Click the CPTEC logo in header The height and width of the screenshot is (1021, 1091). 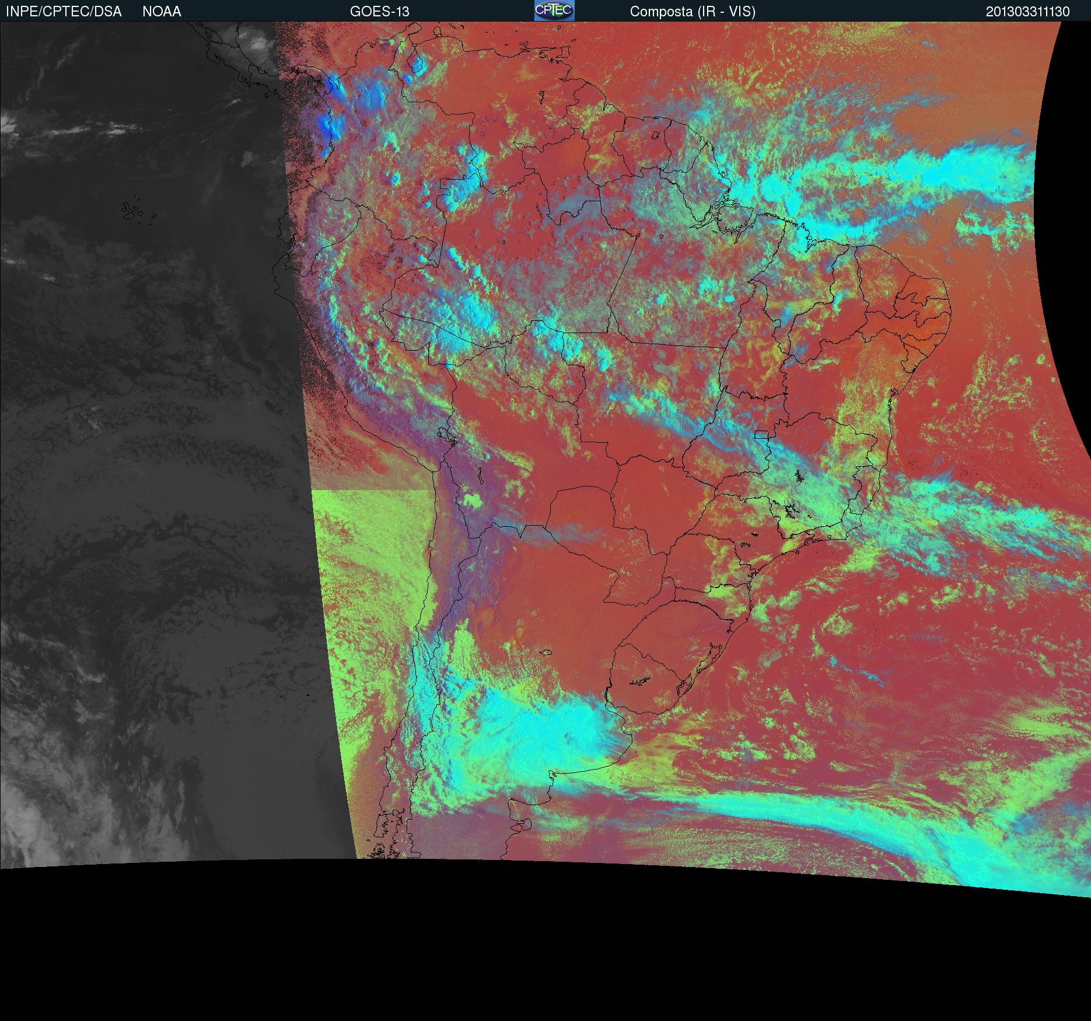coord(554,11)
